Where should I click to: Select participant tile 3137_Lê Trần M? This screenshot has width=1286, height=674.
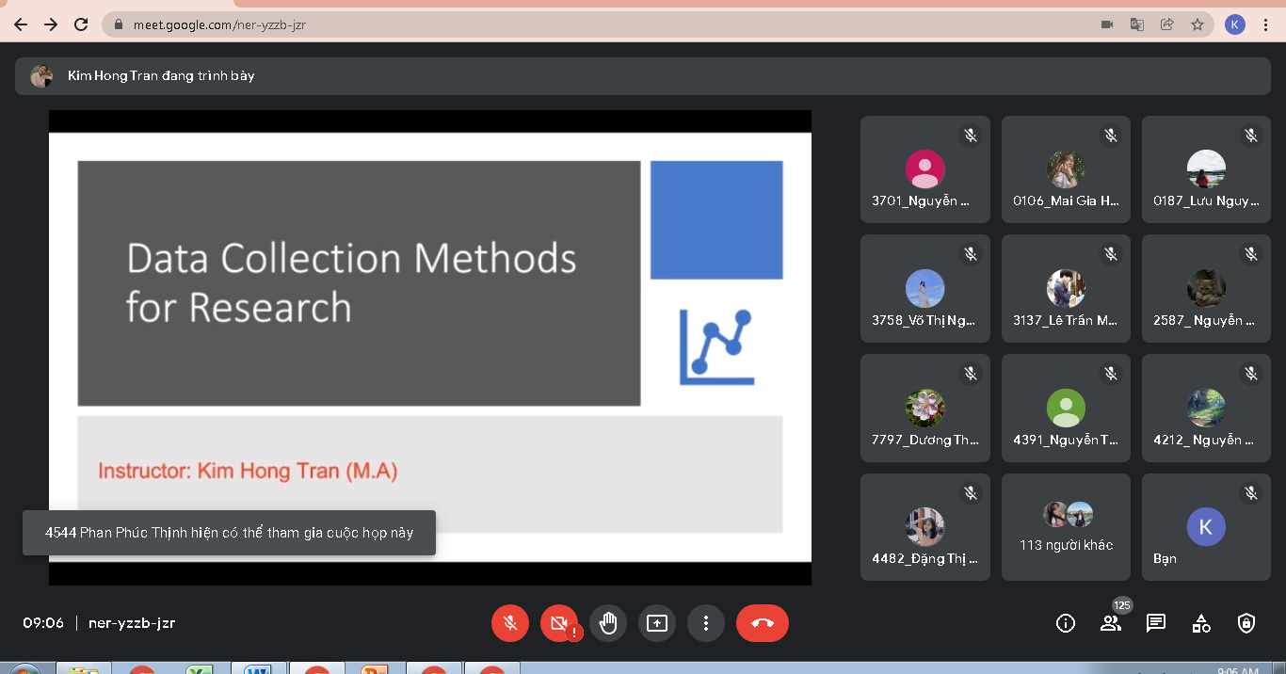click(x=1066, y=288)
